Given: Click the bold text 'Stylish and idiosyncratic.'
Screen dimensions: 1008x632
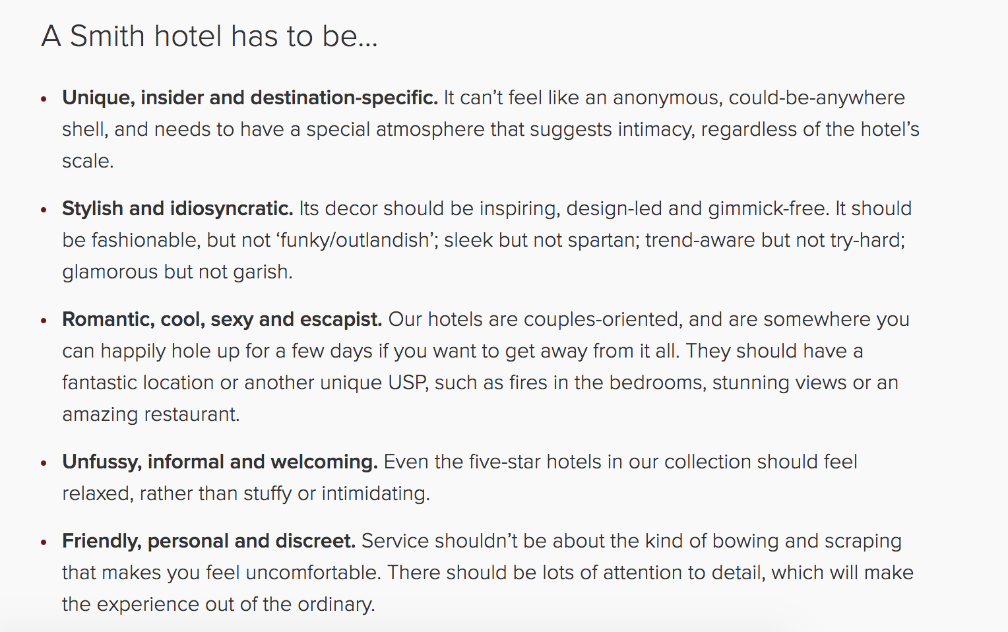Looking at the screenshot, I should (177, 208).
